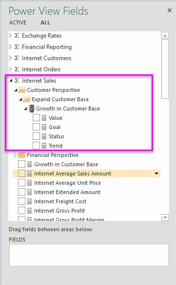
Task: Click the traffic light KPI icon
Action: 32,109
